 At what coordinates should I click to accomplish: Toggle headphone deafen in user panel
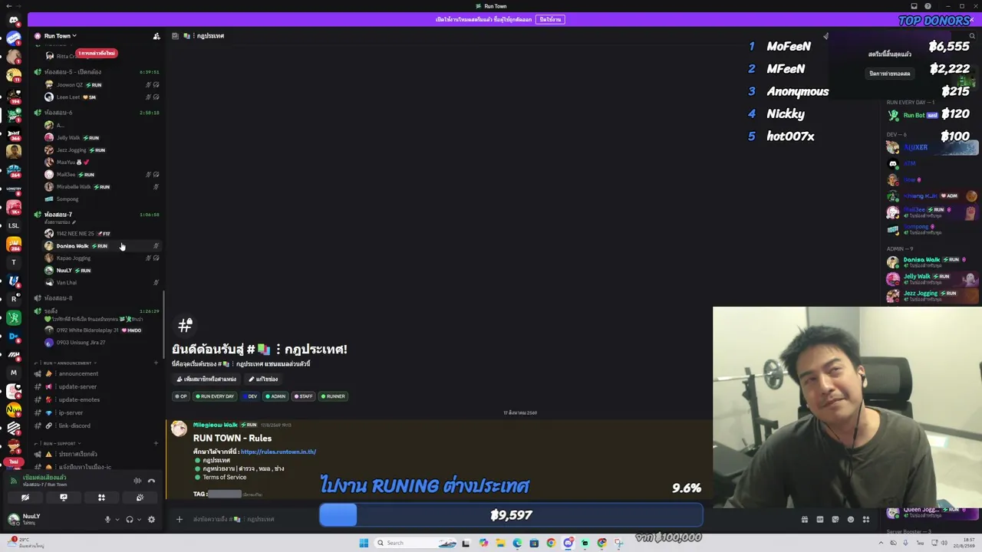point(129,519)
